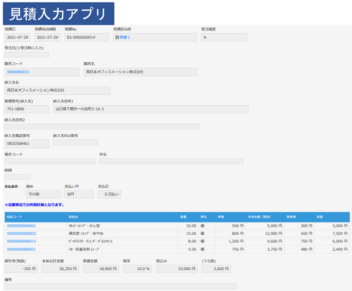This screenshot has height=291, width=352.
Task: Select product name cell 資洗堂 あやめ
Action: (122, 233)
